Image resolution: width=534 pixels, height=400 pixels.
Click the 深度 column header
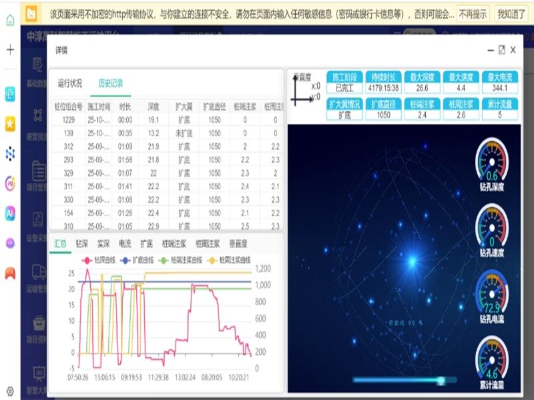click(153, 106)
